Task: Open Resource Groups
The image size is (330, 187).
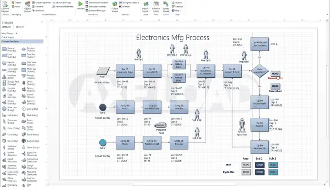Action: [x=62, y=2]
